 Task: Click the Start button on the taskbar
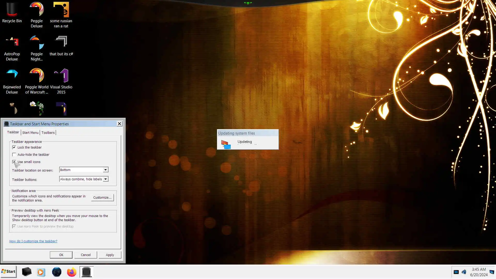point(9,272)
